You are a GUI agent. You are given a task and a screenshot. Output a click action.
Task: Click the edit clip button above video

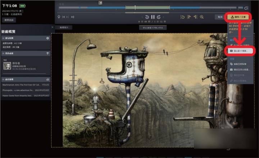(64, 27)
